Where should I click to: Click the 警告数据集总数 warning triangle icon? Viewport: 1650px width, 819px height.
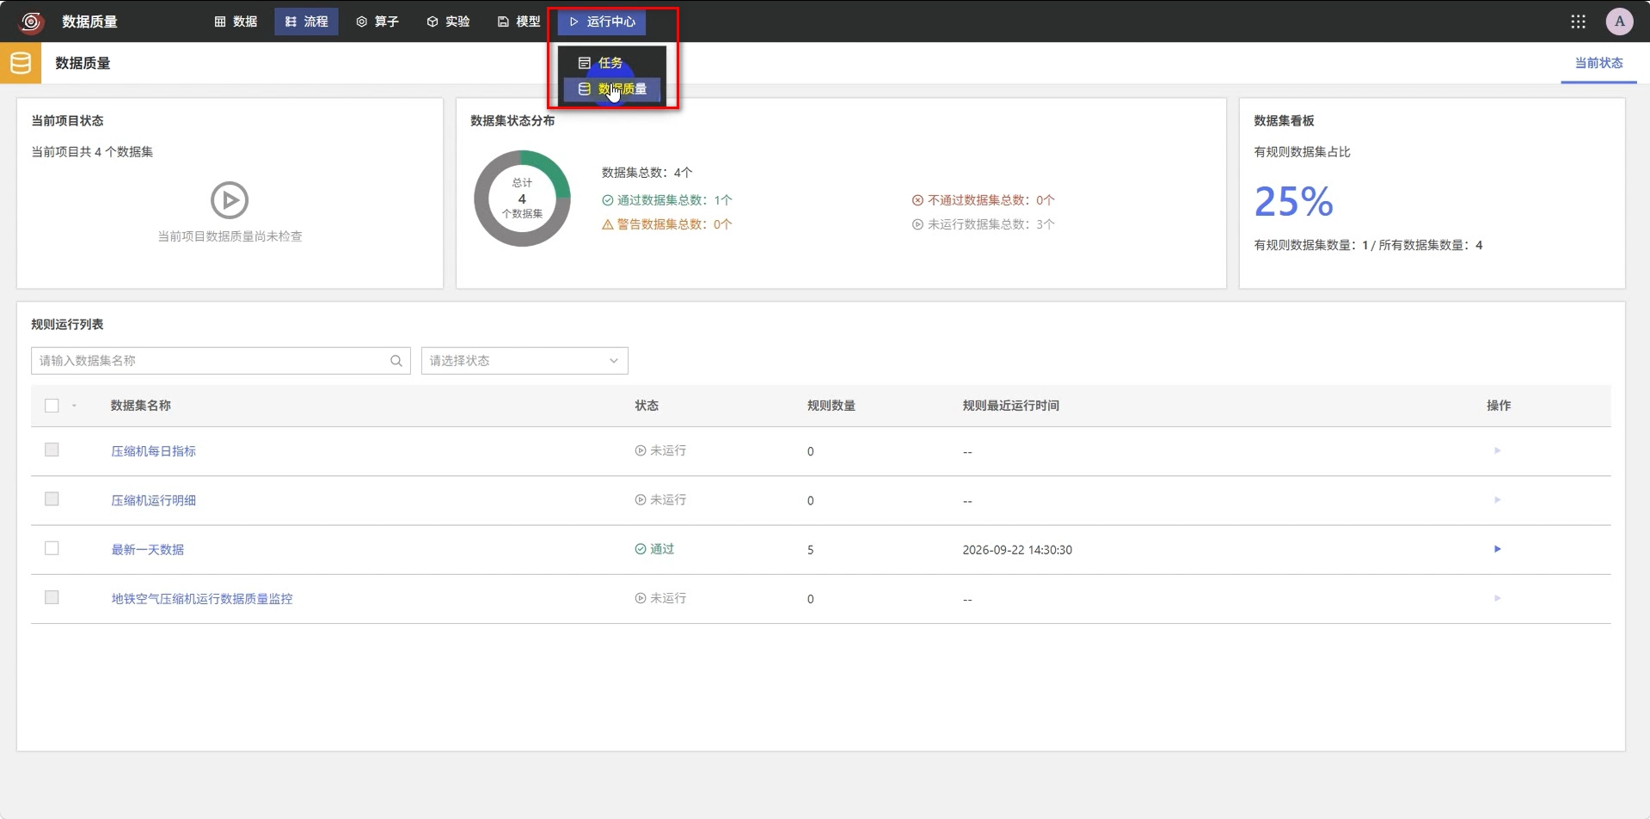pos(608,224)
